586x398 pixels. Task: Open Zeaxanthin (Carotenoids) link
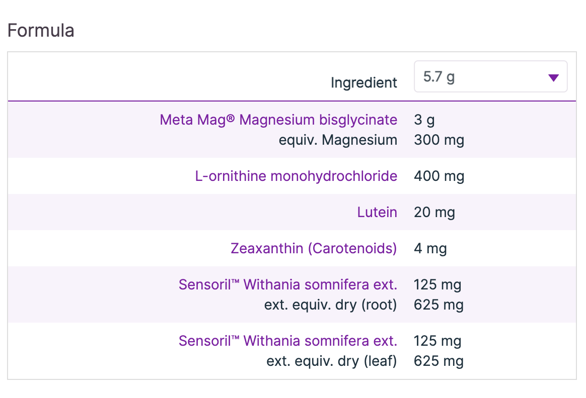[314, 248]
